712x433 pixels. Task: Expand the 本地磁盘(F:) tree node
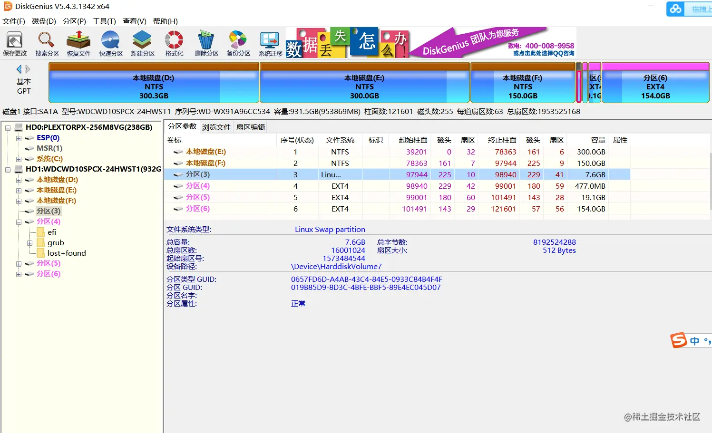(19, 201)
